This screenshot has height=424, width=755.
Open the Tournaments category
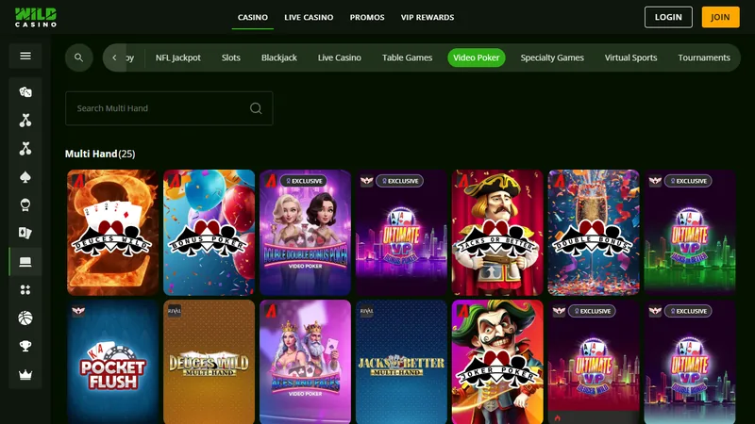click(704, 57)
